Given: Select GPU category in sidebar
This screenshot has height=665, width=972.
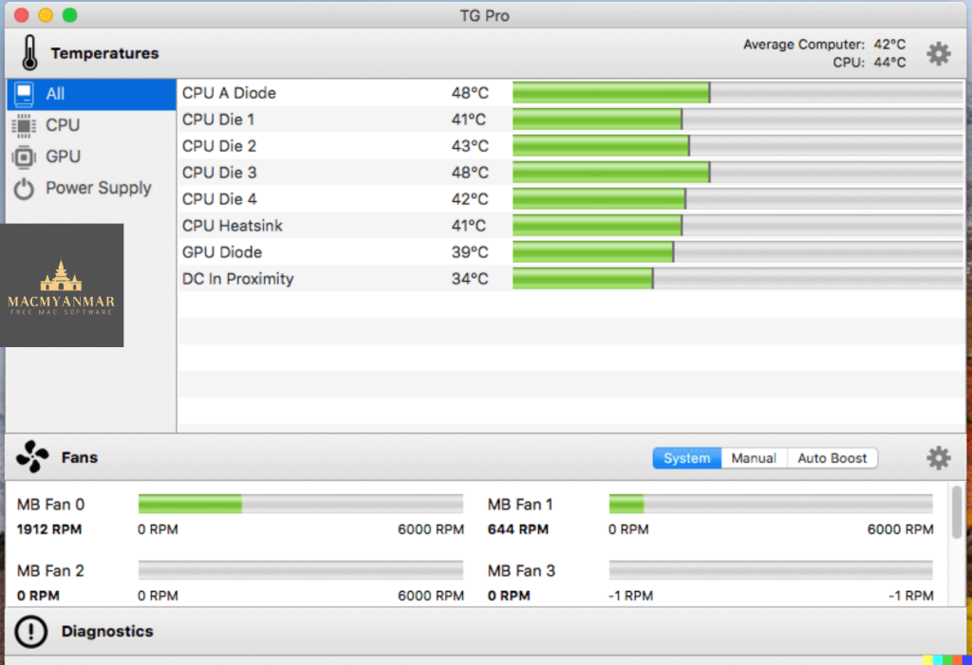Looking at the screenshot, I should point(91,157).
